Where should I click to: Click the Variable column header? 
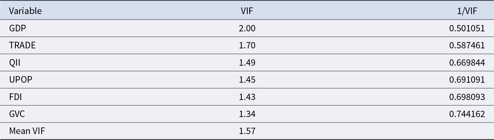(x=25, y=11)
